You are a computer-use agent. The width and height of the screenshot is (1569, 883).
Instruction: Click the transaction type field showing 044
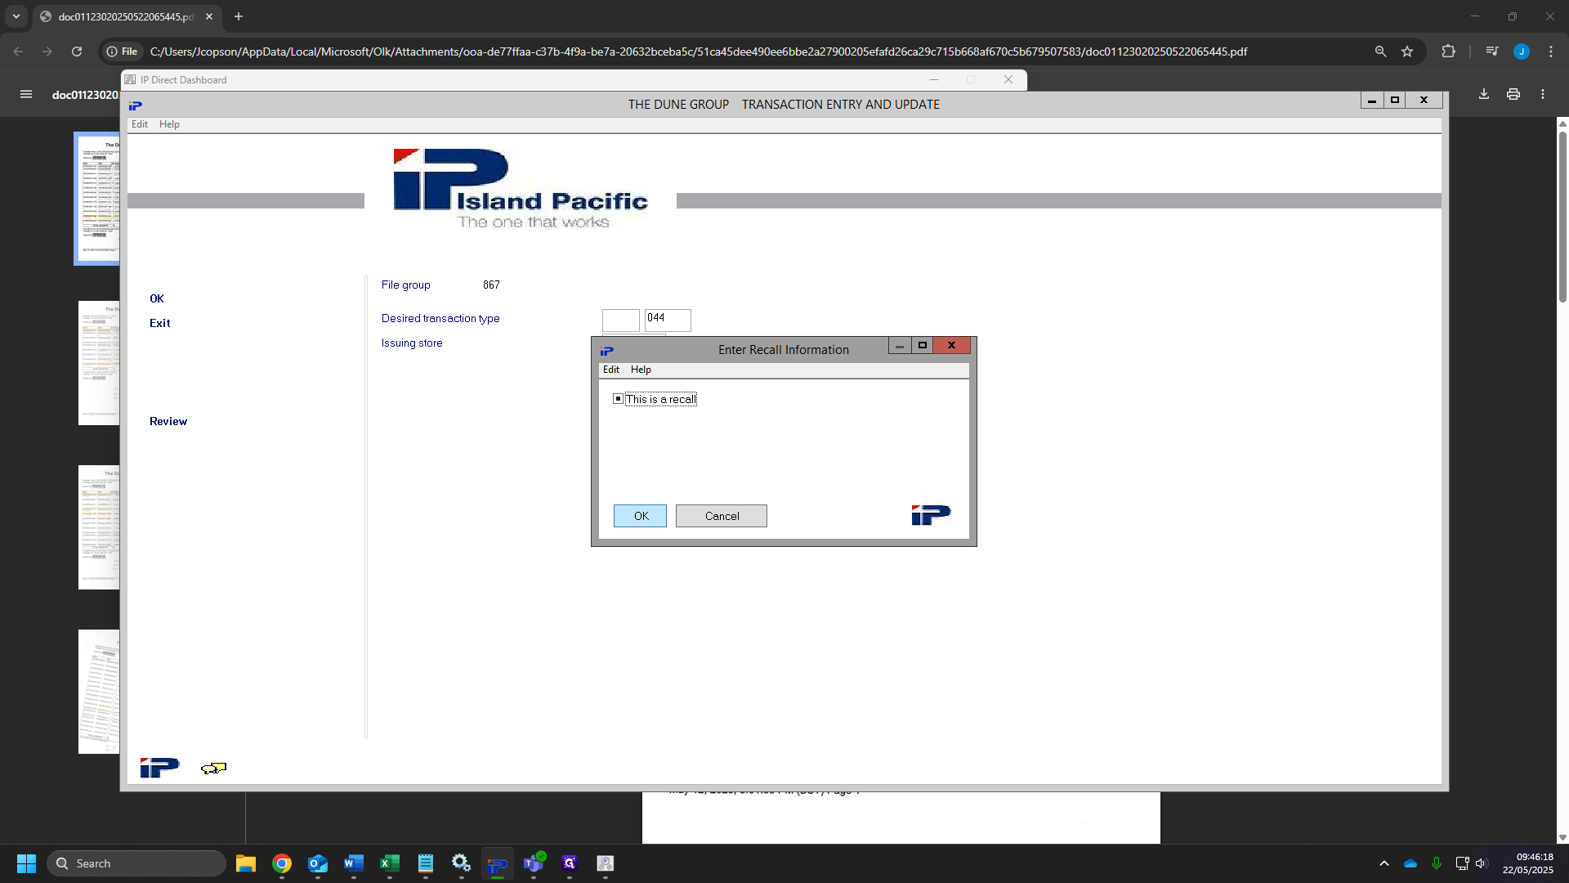pyautogui.click(x=668, y=320)
